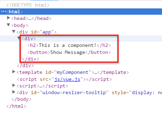
Task: Select the template id="myComponent" tag text
Action: point(73,72)
